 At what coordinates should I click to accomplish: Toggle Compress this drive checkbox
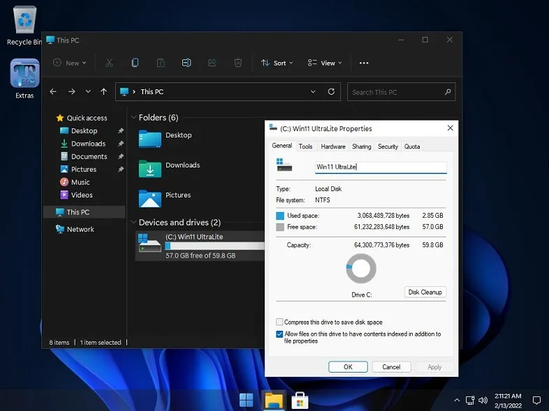click(279, 322)
